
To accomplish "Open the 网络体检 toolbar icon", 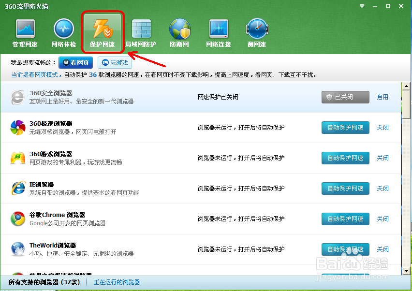I will tap(63, 33).
